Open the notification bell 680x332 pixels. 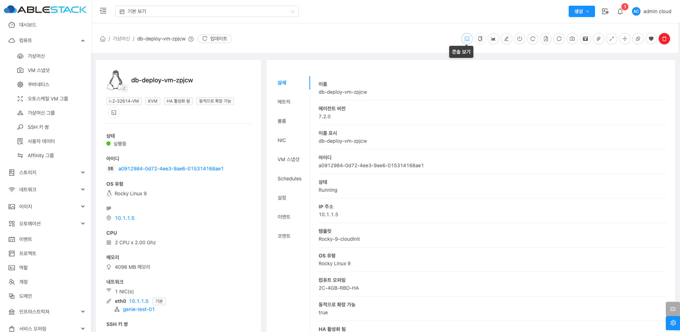(x=620, y=11)
